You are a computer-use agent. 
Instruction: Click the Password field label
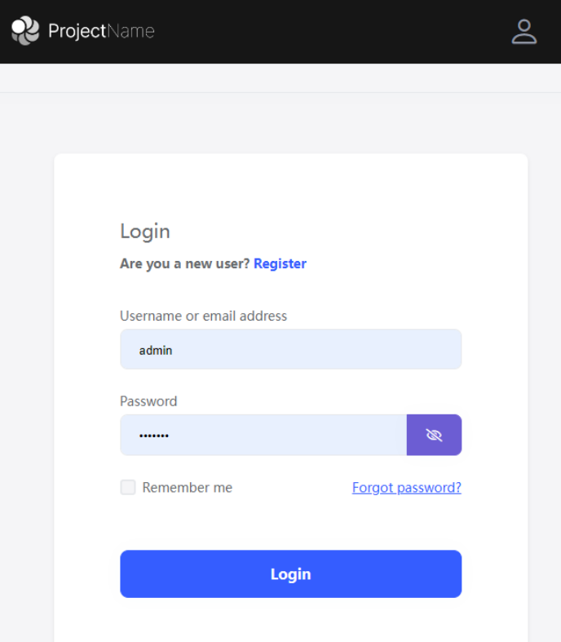pos(148,401)
